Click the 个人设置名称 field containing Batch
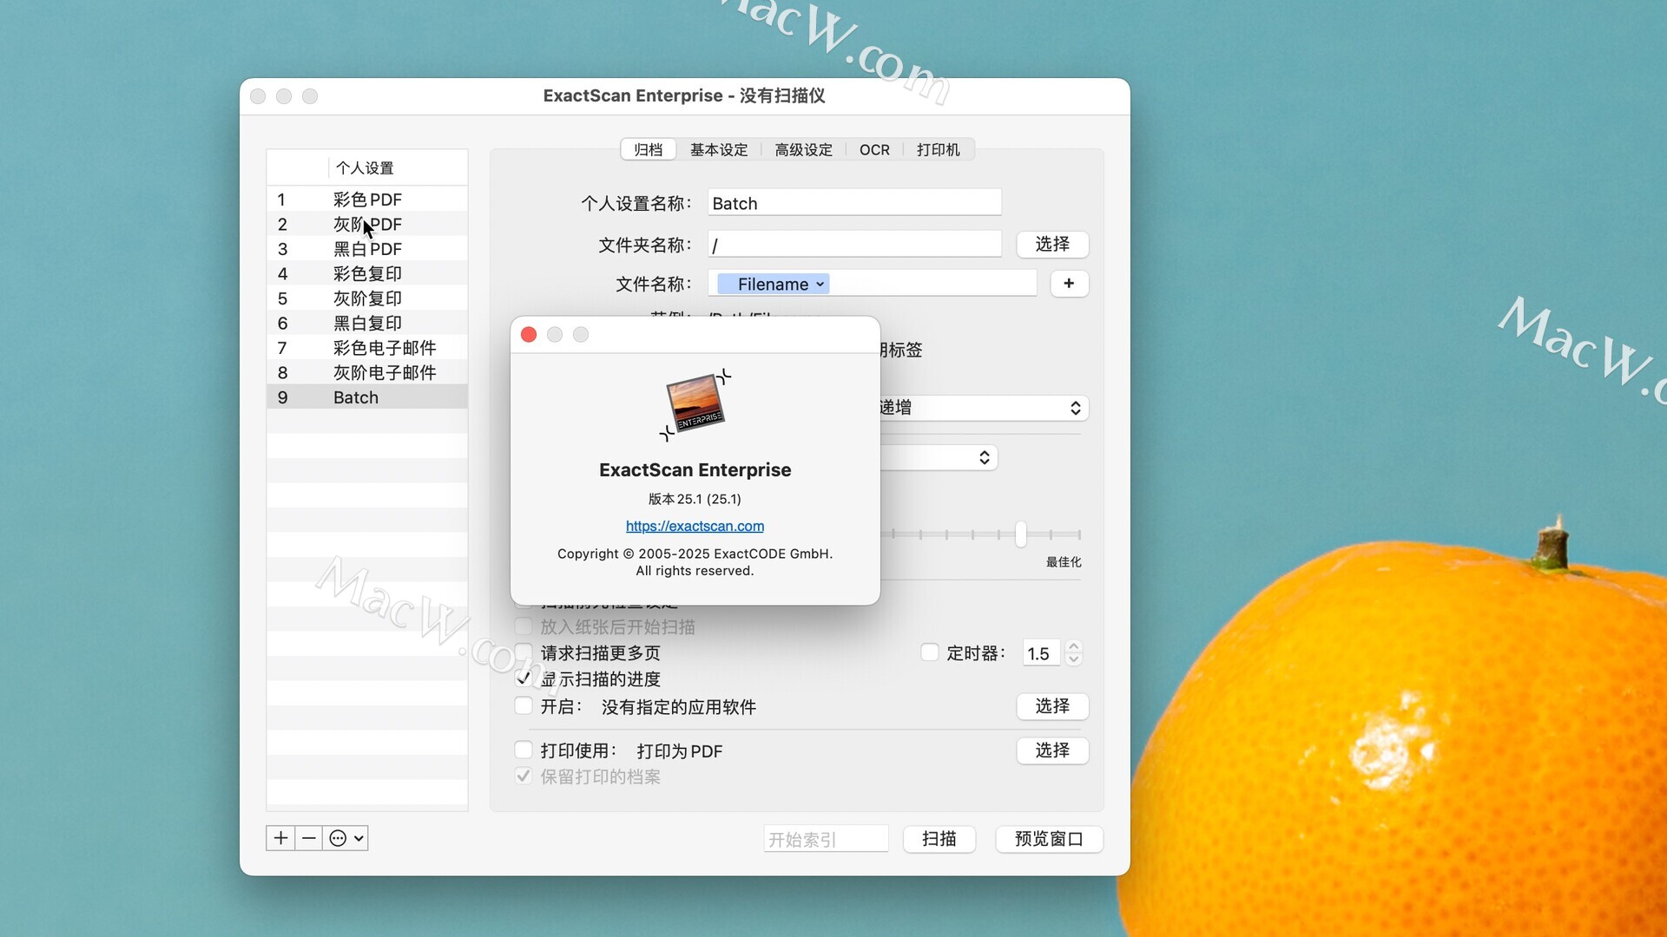The height and width of the screenshot is (937, 1667). point(854,203)
